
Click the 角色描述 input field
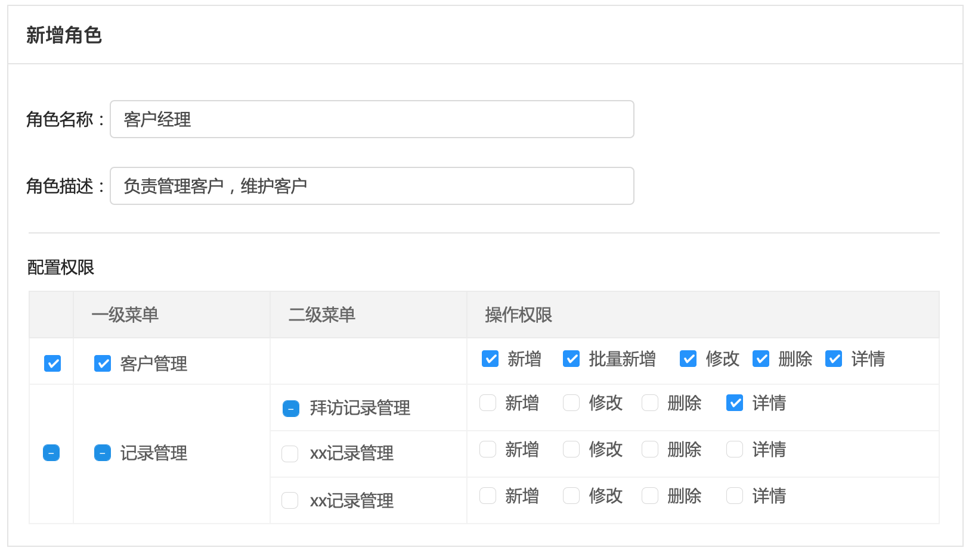[372, 186]
